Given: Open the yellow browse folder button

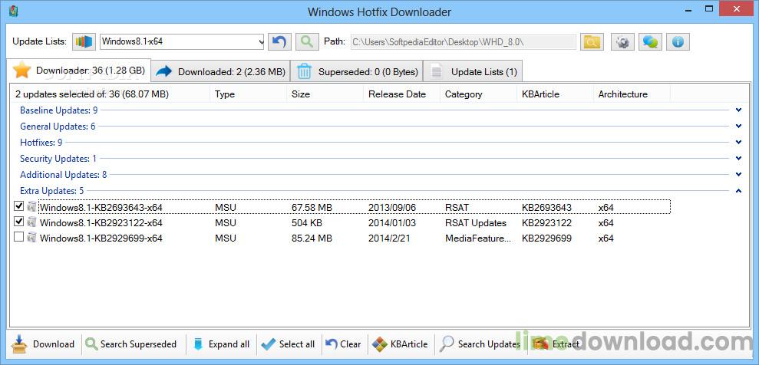Looking at the screenshot, I should coord(592,41).
